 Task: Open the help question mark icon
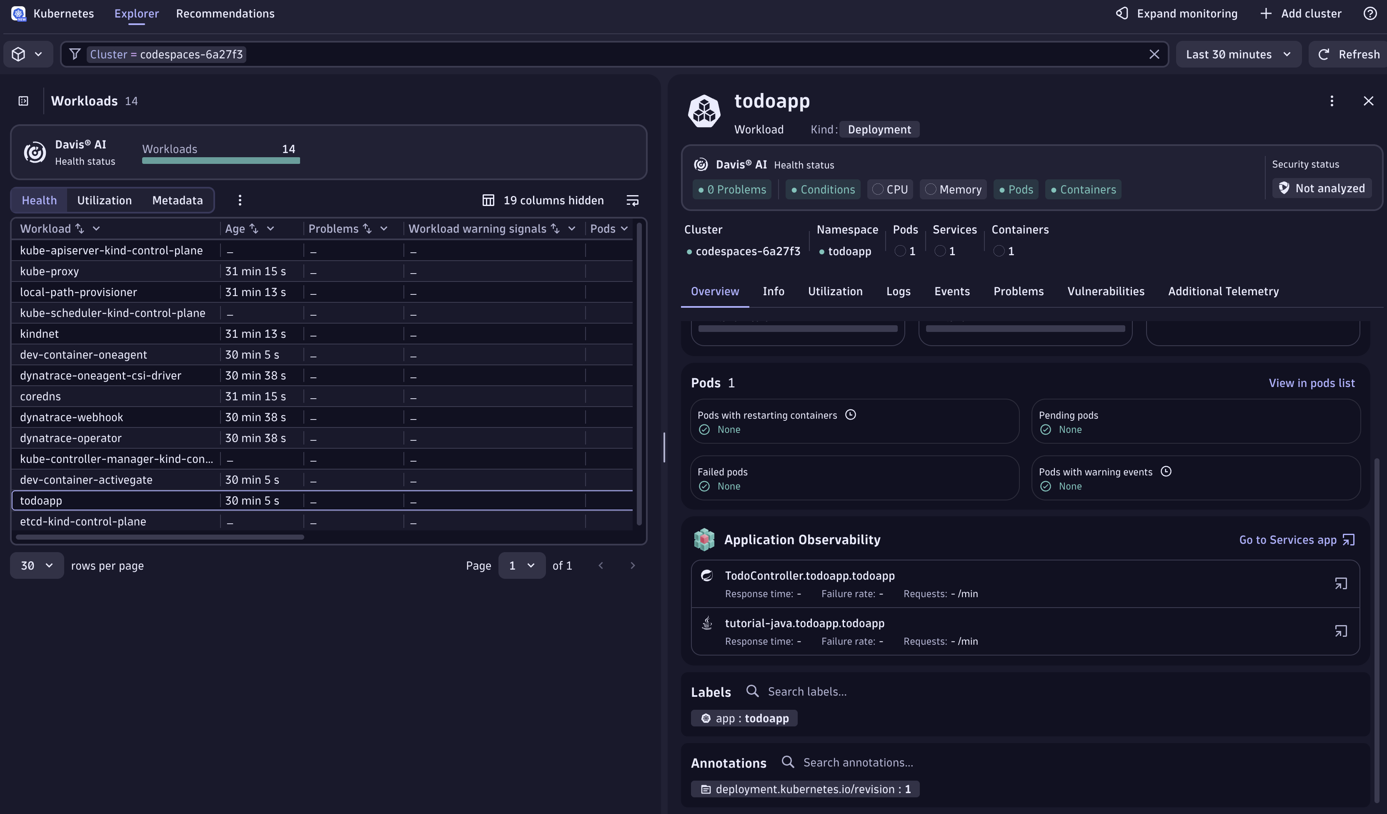pos(1370,13)
